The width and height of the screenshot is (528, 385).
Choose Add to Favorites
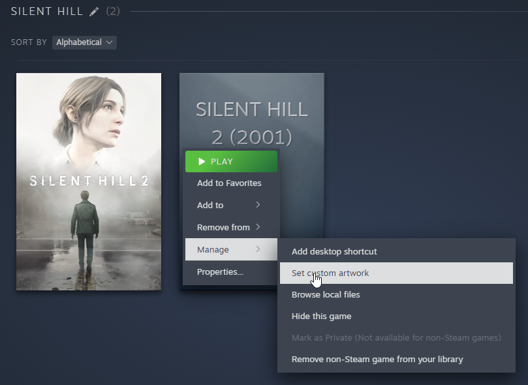[231, 183]
